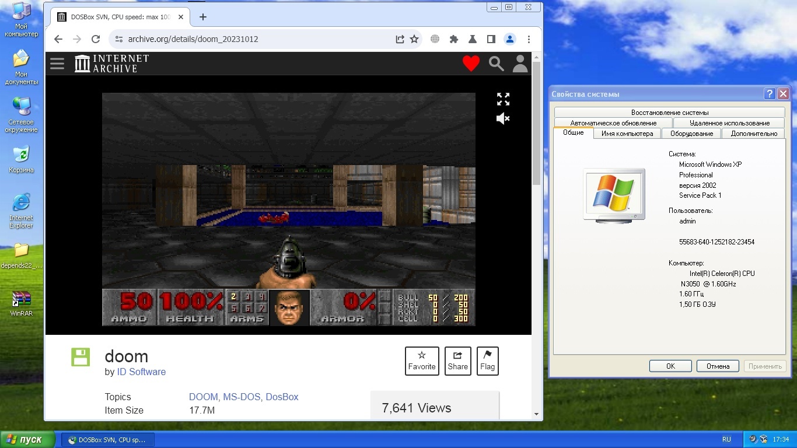Select the Internet Explorer desktop icon
The image size is (797, 448).
pos(22,211)
